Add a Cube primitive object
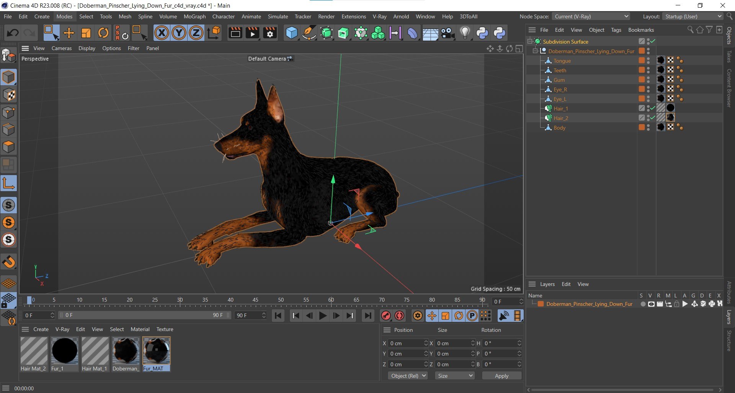735x393 pixels. [x=292, y=33]
